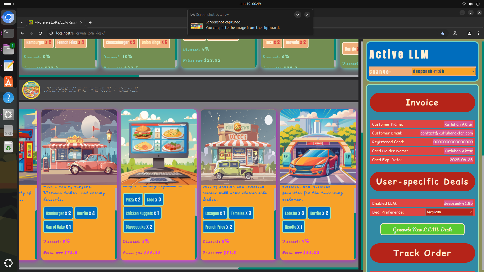View site information icon in address bar
Image resolution: width=484 pixels, height=272 pixels.
point(51,33)
